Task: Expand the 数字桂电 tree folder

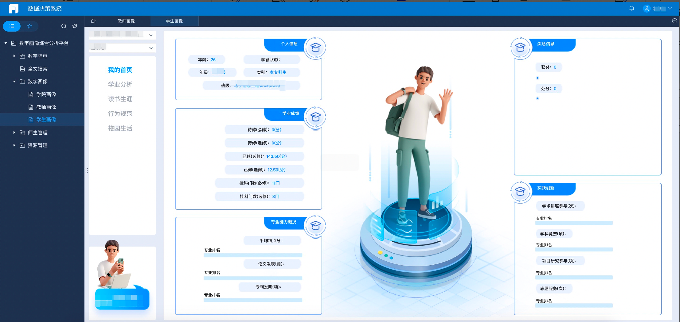Action: (14, 56)
